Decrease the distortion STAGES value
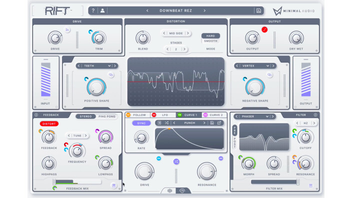The height and width of the screenshot is (198, 352). pyautogui.click(x=167, y=49)
